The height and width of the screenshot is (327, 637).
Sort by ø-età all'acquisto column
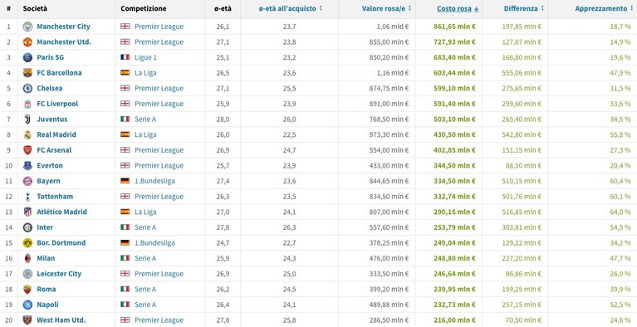(x=290, y=8)
